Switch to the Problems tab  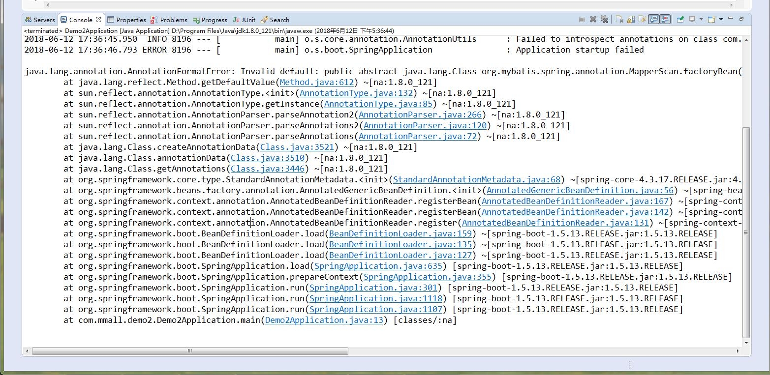point(169,20)
